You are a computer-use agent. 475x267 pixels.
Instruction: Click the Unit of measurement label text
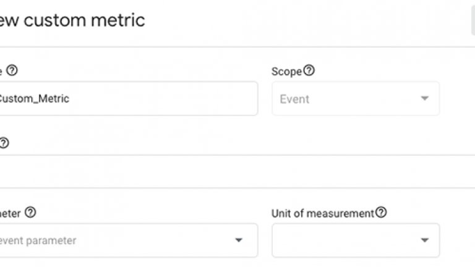(x=323, y=213)
